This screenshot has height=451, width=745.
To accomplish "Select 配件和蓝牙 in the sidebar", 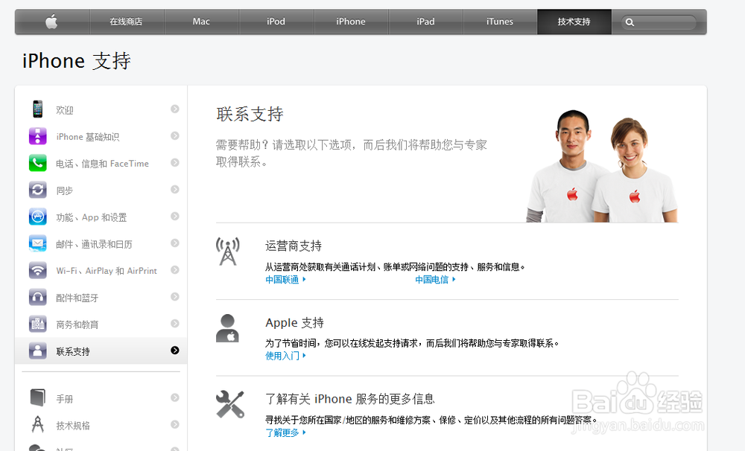I will [77, 298].
